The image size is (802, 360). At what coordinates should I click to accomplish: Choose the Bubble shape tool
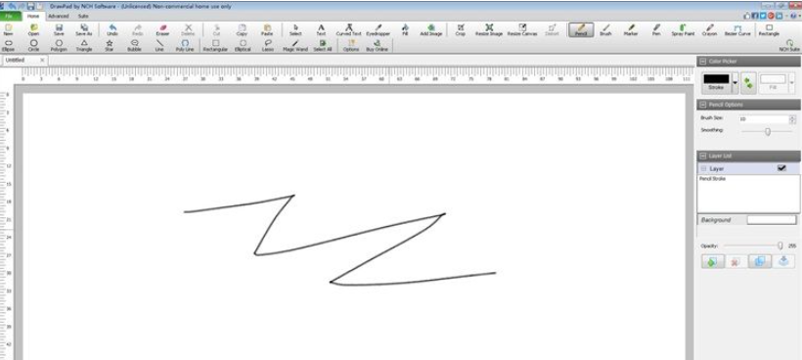point(135,46)
